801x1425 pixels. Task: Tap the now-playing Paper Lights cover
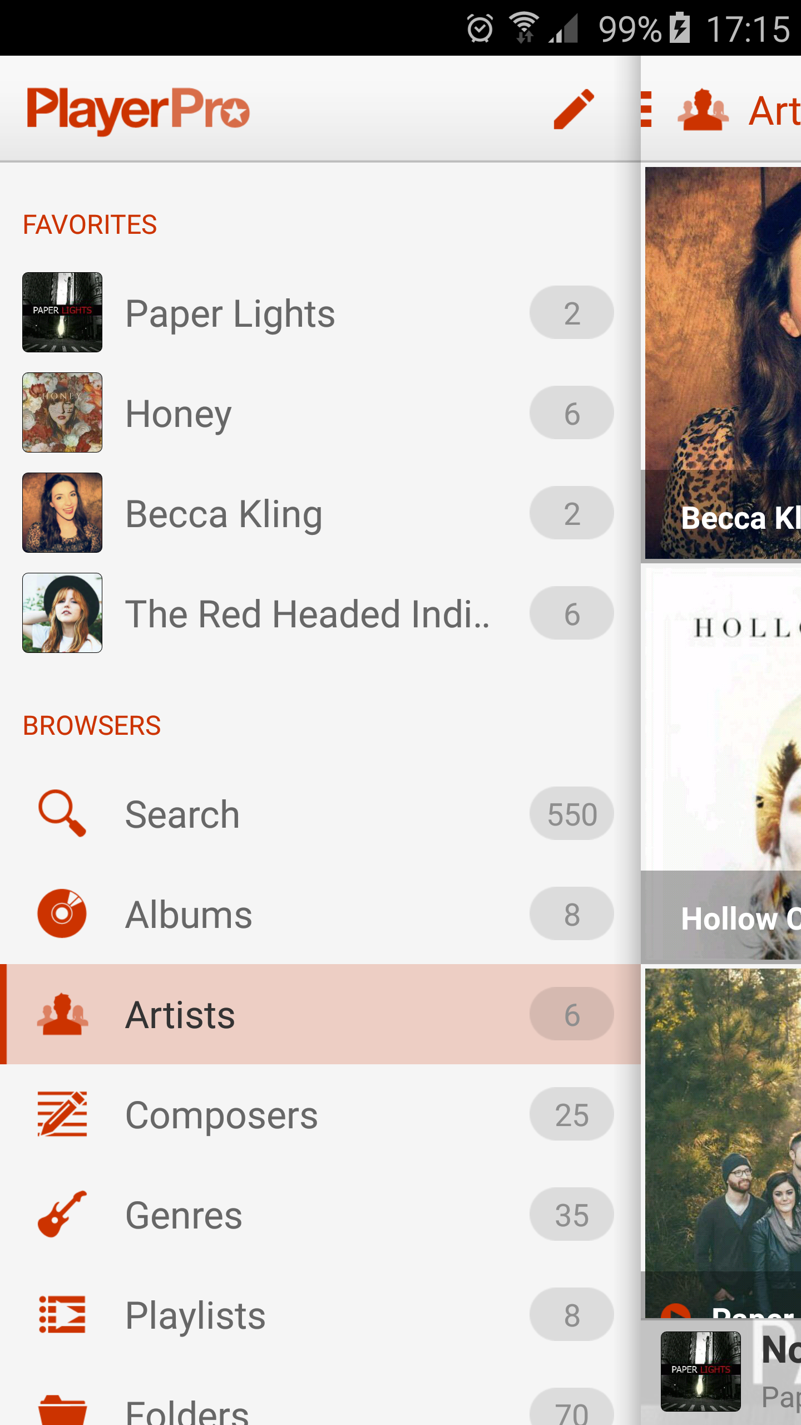(700, 1371)
